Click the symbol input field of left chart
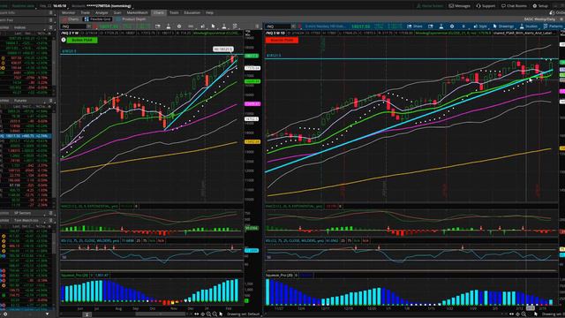The height and width of the screenshot is (318, 565). point(73,26)
